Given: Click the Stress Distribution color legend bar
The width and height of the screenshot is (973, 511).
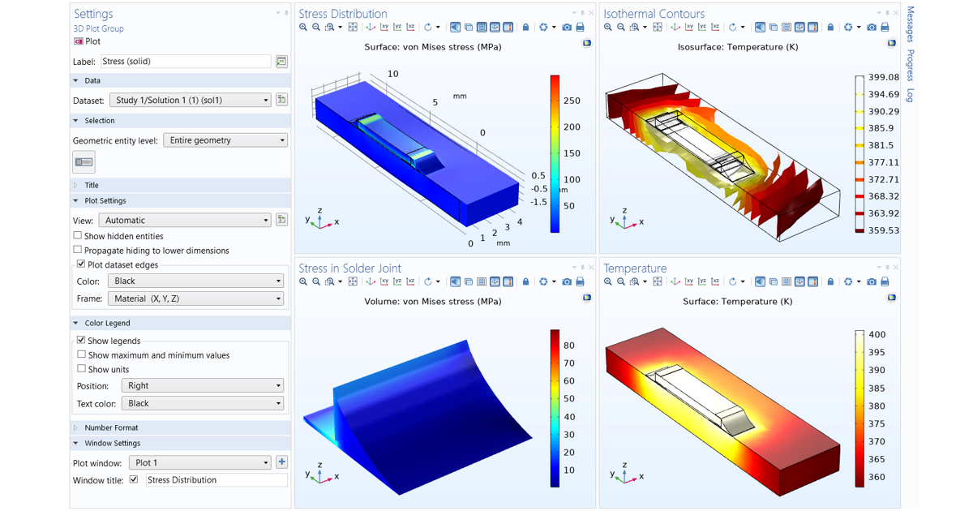Looking at the screenshot, I should [x=555, y=154].
